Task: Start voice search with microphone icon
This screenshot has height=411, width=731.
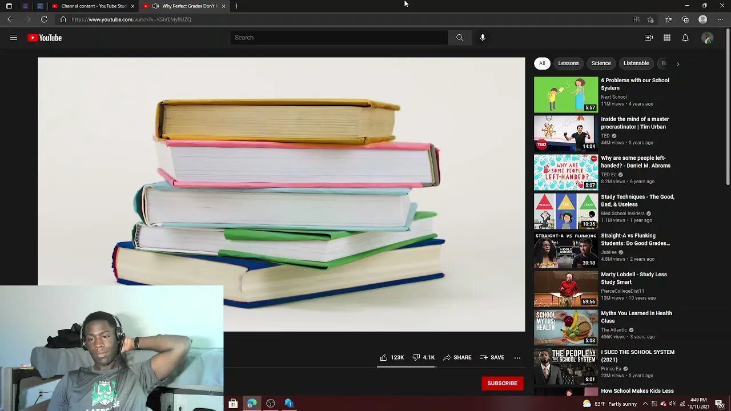Action: tap(483, 38)
